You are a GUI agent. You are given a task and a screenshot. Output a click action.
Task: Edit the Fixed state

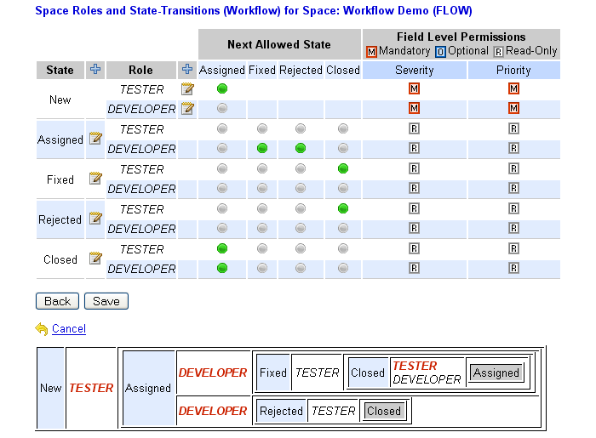[95, 178]
